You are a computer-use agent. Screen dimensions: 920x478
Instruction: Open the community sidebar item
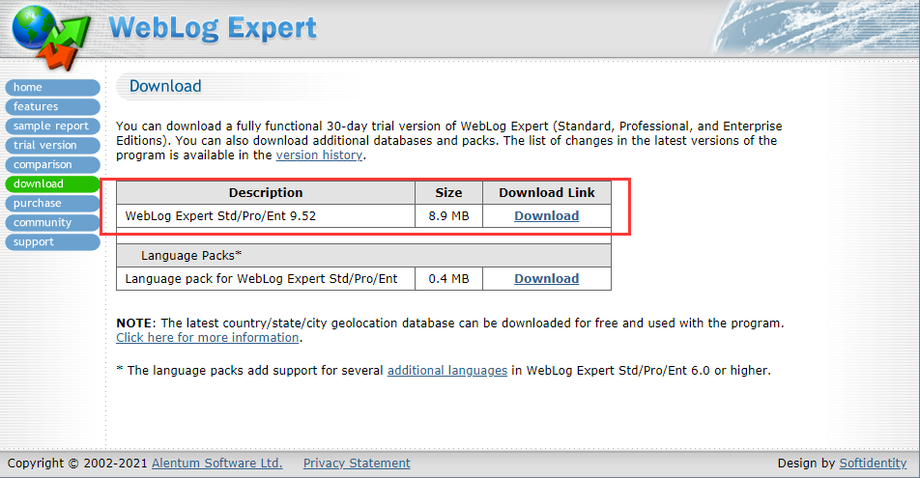tap(43, 223)
